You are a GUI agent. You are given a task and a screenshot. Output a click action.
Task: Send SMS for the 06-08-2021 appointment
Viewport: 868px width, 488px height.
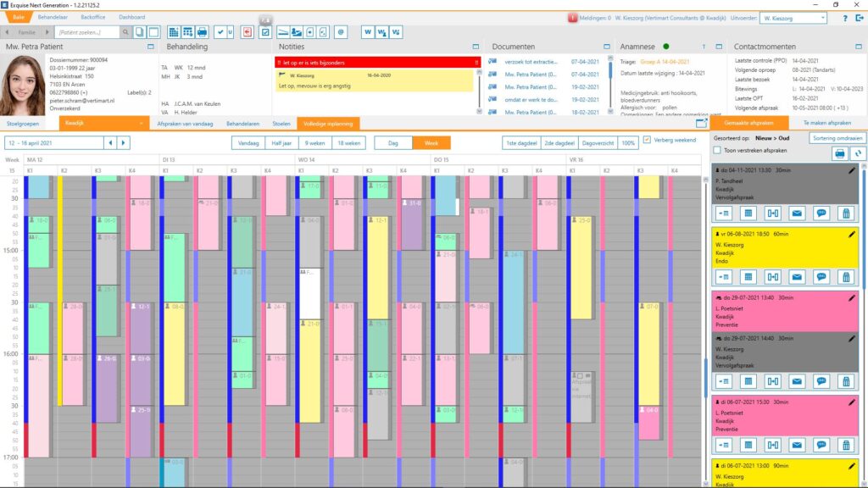(821, 277)
